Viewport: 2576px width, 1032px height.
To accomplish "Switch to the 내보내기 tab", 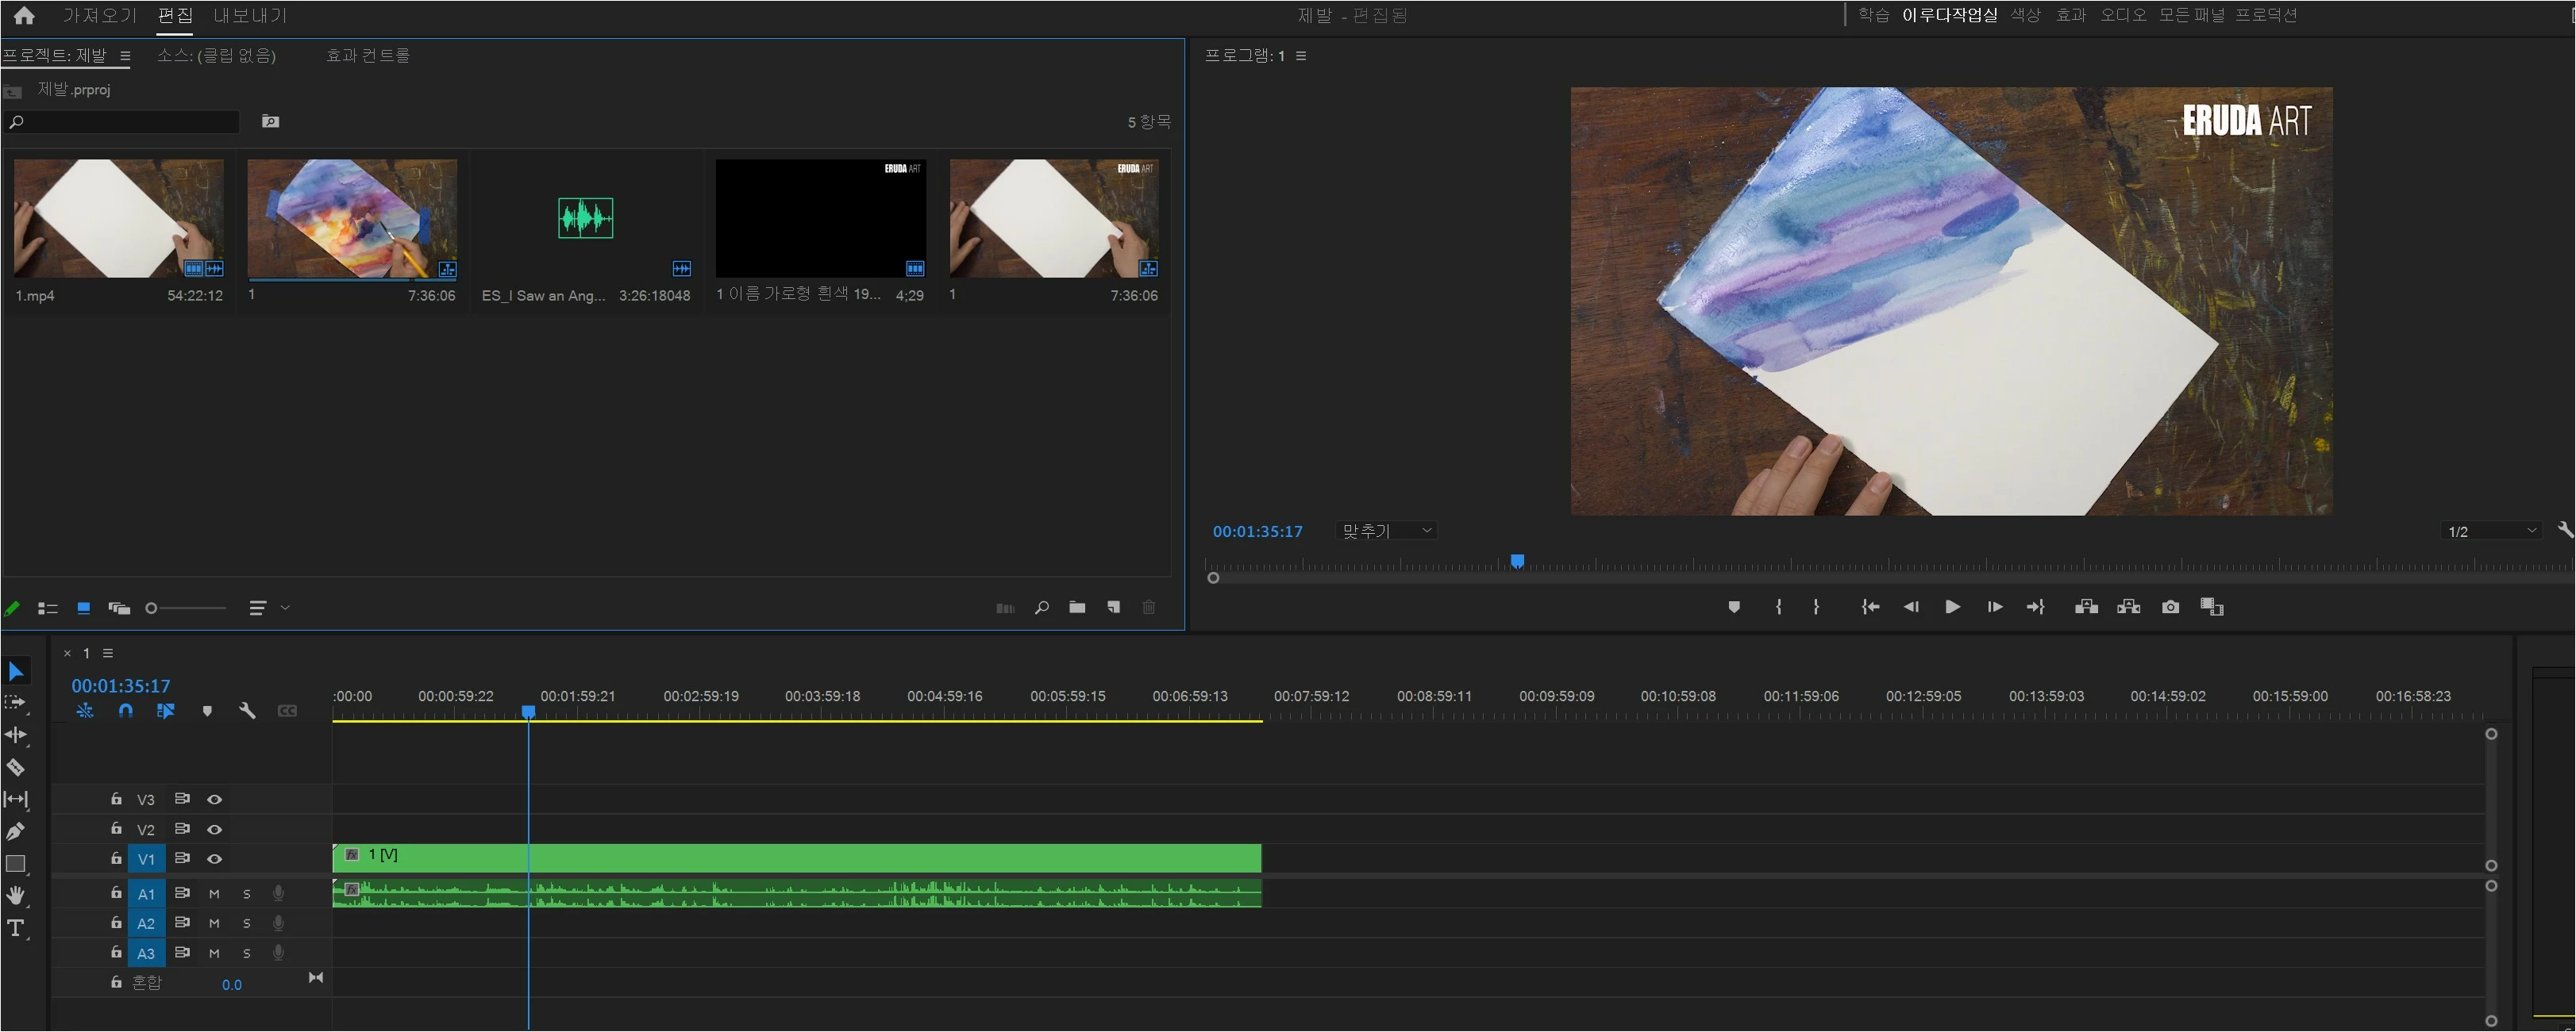I will [250, 15].
